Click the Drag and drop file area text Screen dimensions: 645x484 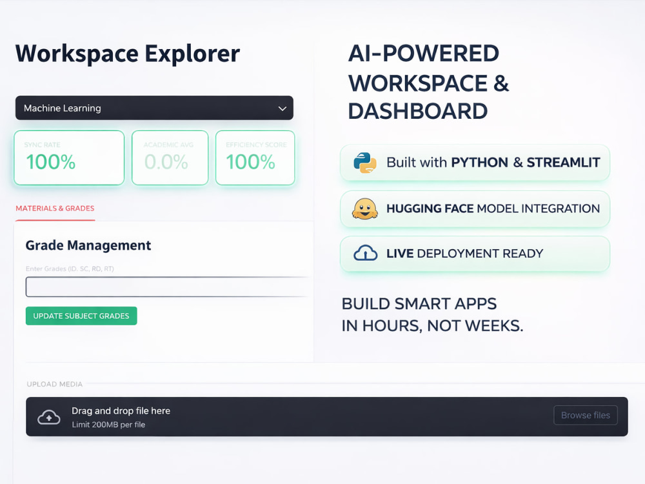click(121, 410)
